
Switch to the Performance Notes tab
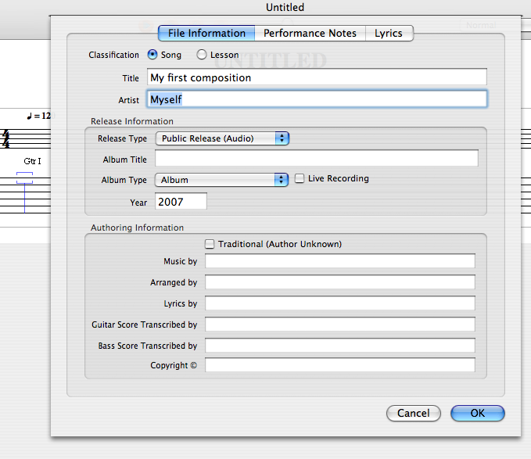tap(310, 33)
